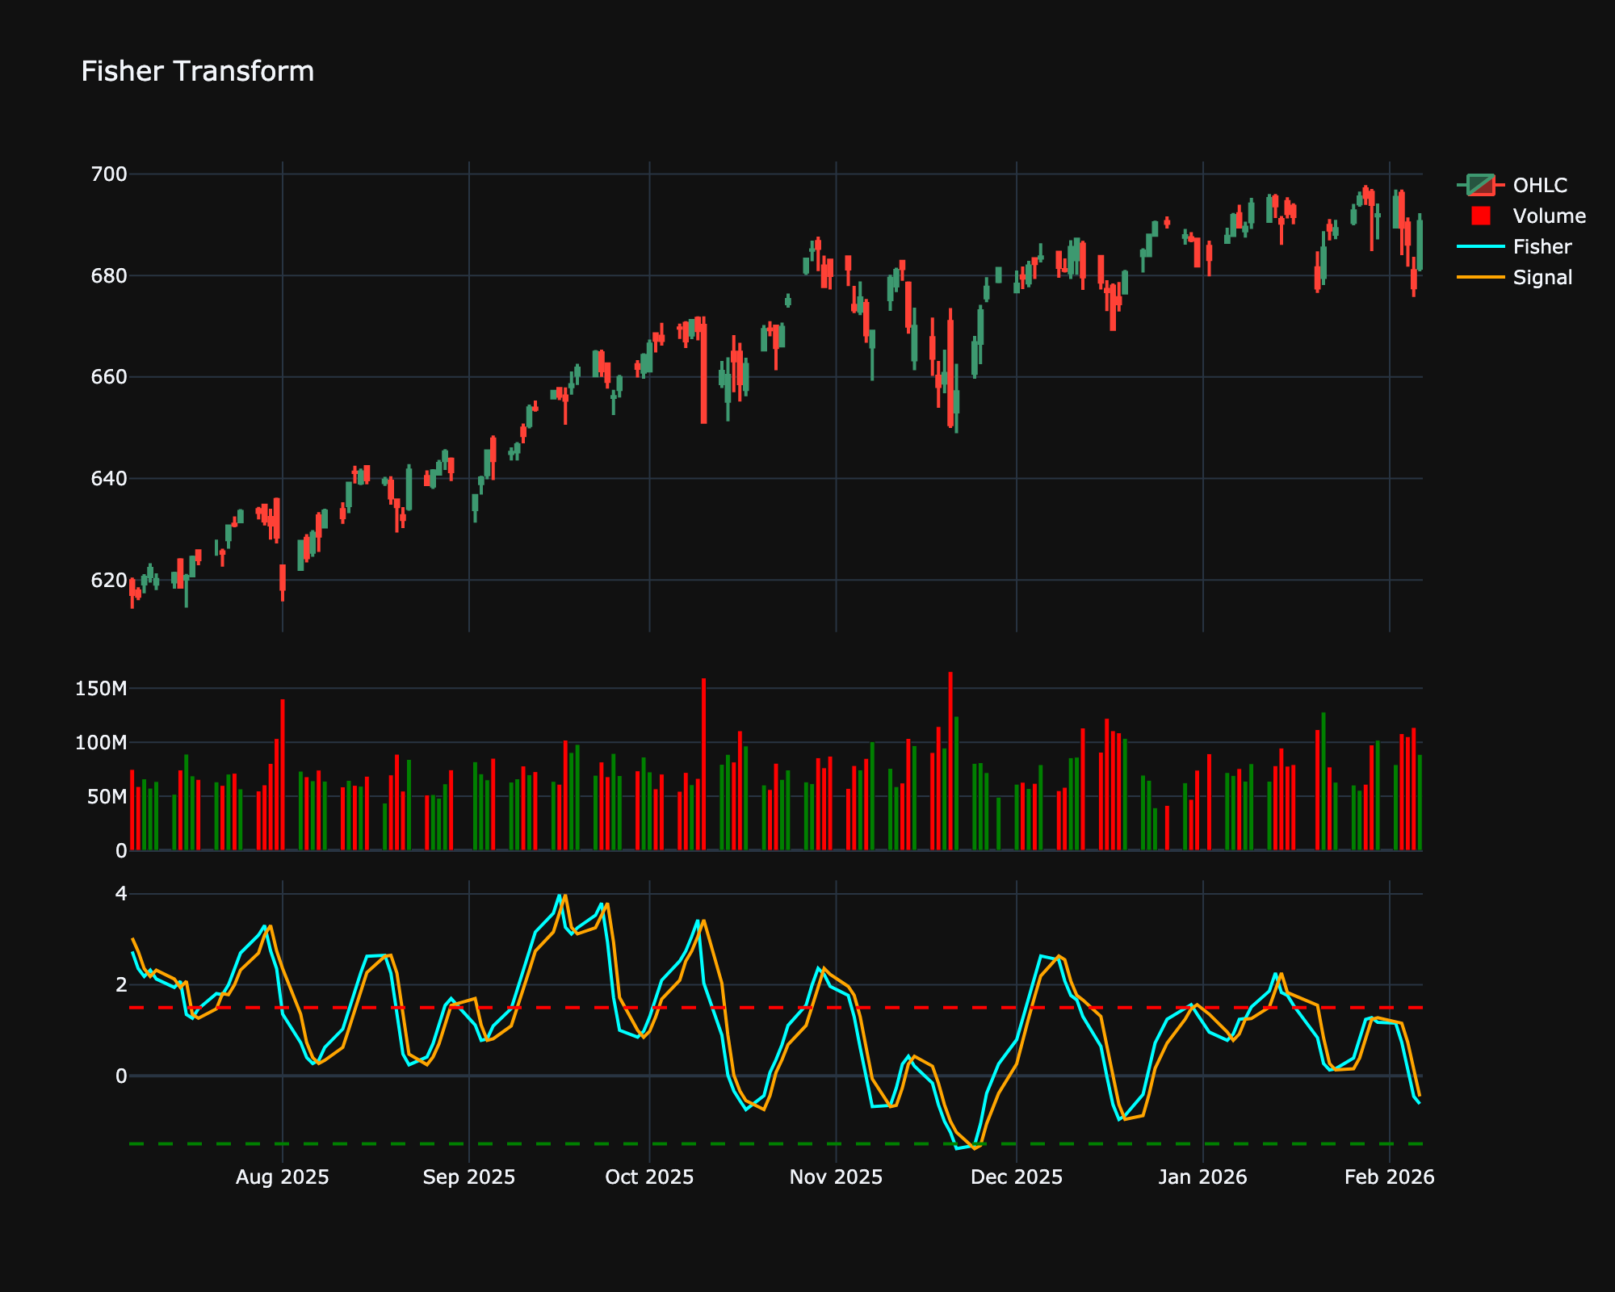Click the Oct 2025 x-axis label

(649, 1177)
